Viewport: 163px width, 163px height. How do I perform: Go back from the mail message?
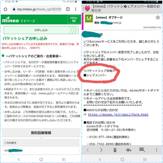point(83,9)
